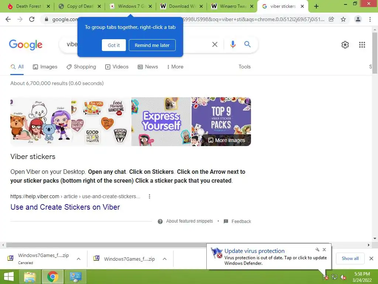
Task: Click More images overlay
Action: pyautogui.click(x=227, y=140)
